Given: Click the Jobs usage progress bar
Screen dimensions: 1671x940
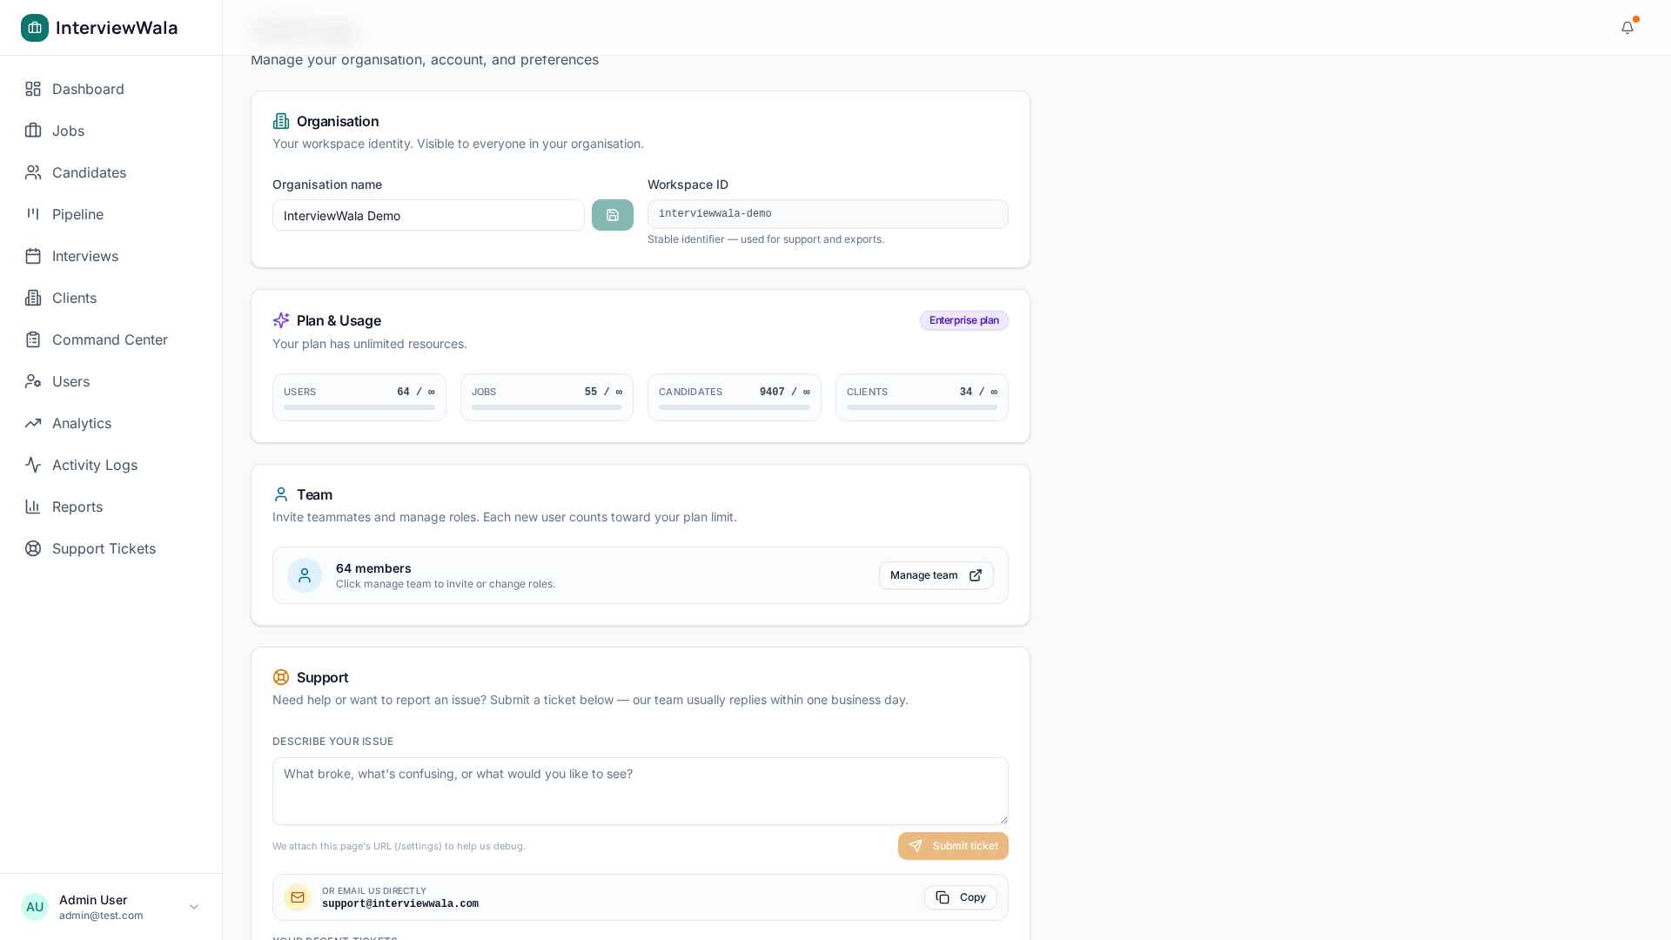Looking at the screenshot, I should coord(547,407).
